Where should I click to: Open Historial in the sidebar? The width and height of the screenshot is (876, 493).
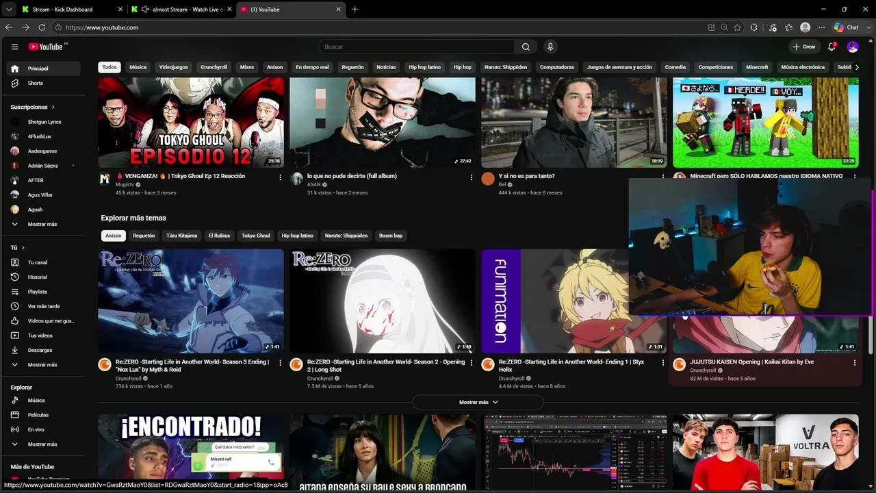(44, 277)
